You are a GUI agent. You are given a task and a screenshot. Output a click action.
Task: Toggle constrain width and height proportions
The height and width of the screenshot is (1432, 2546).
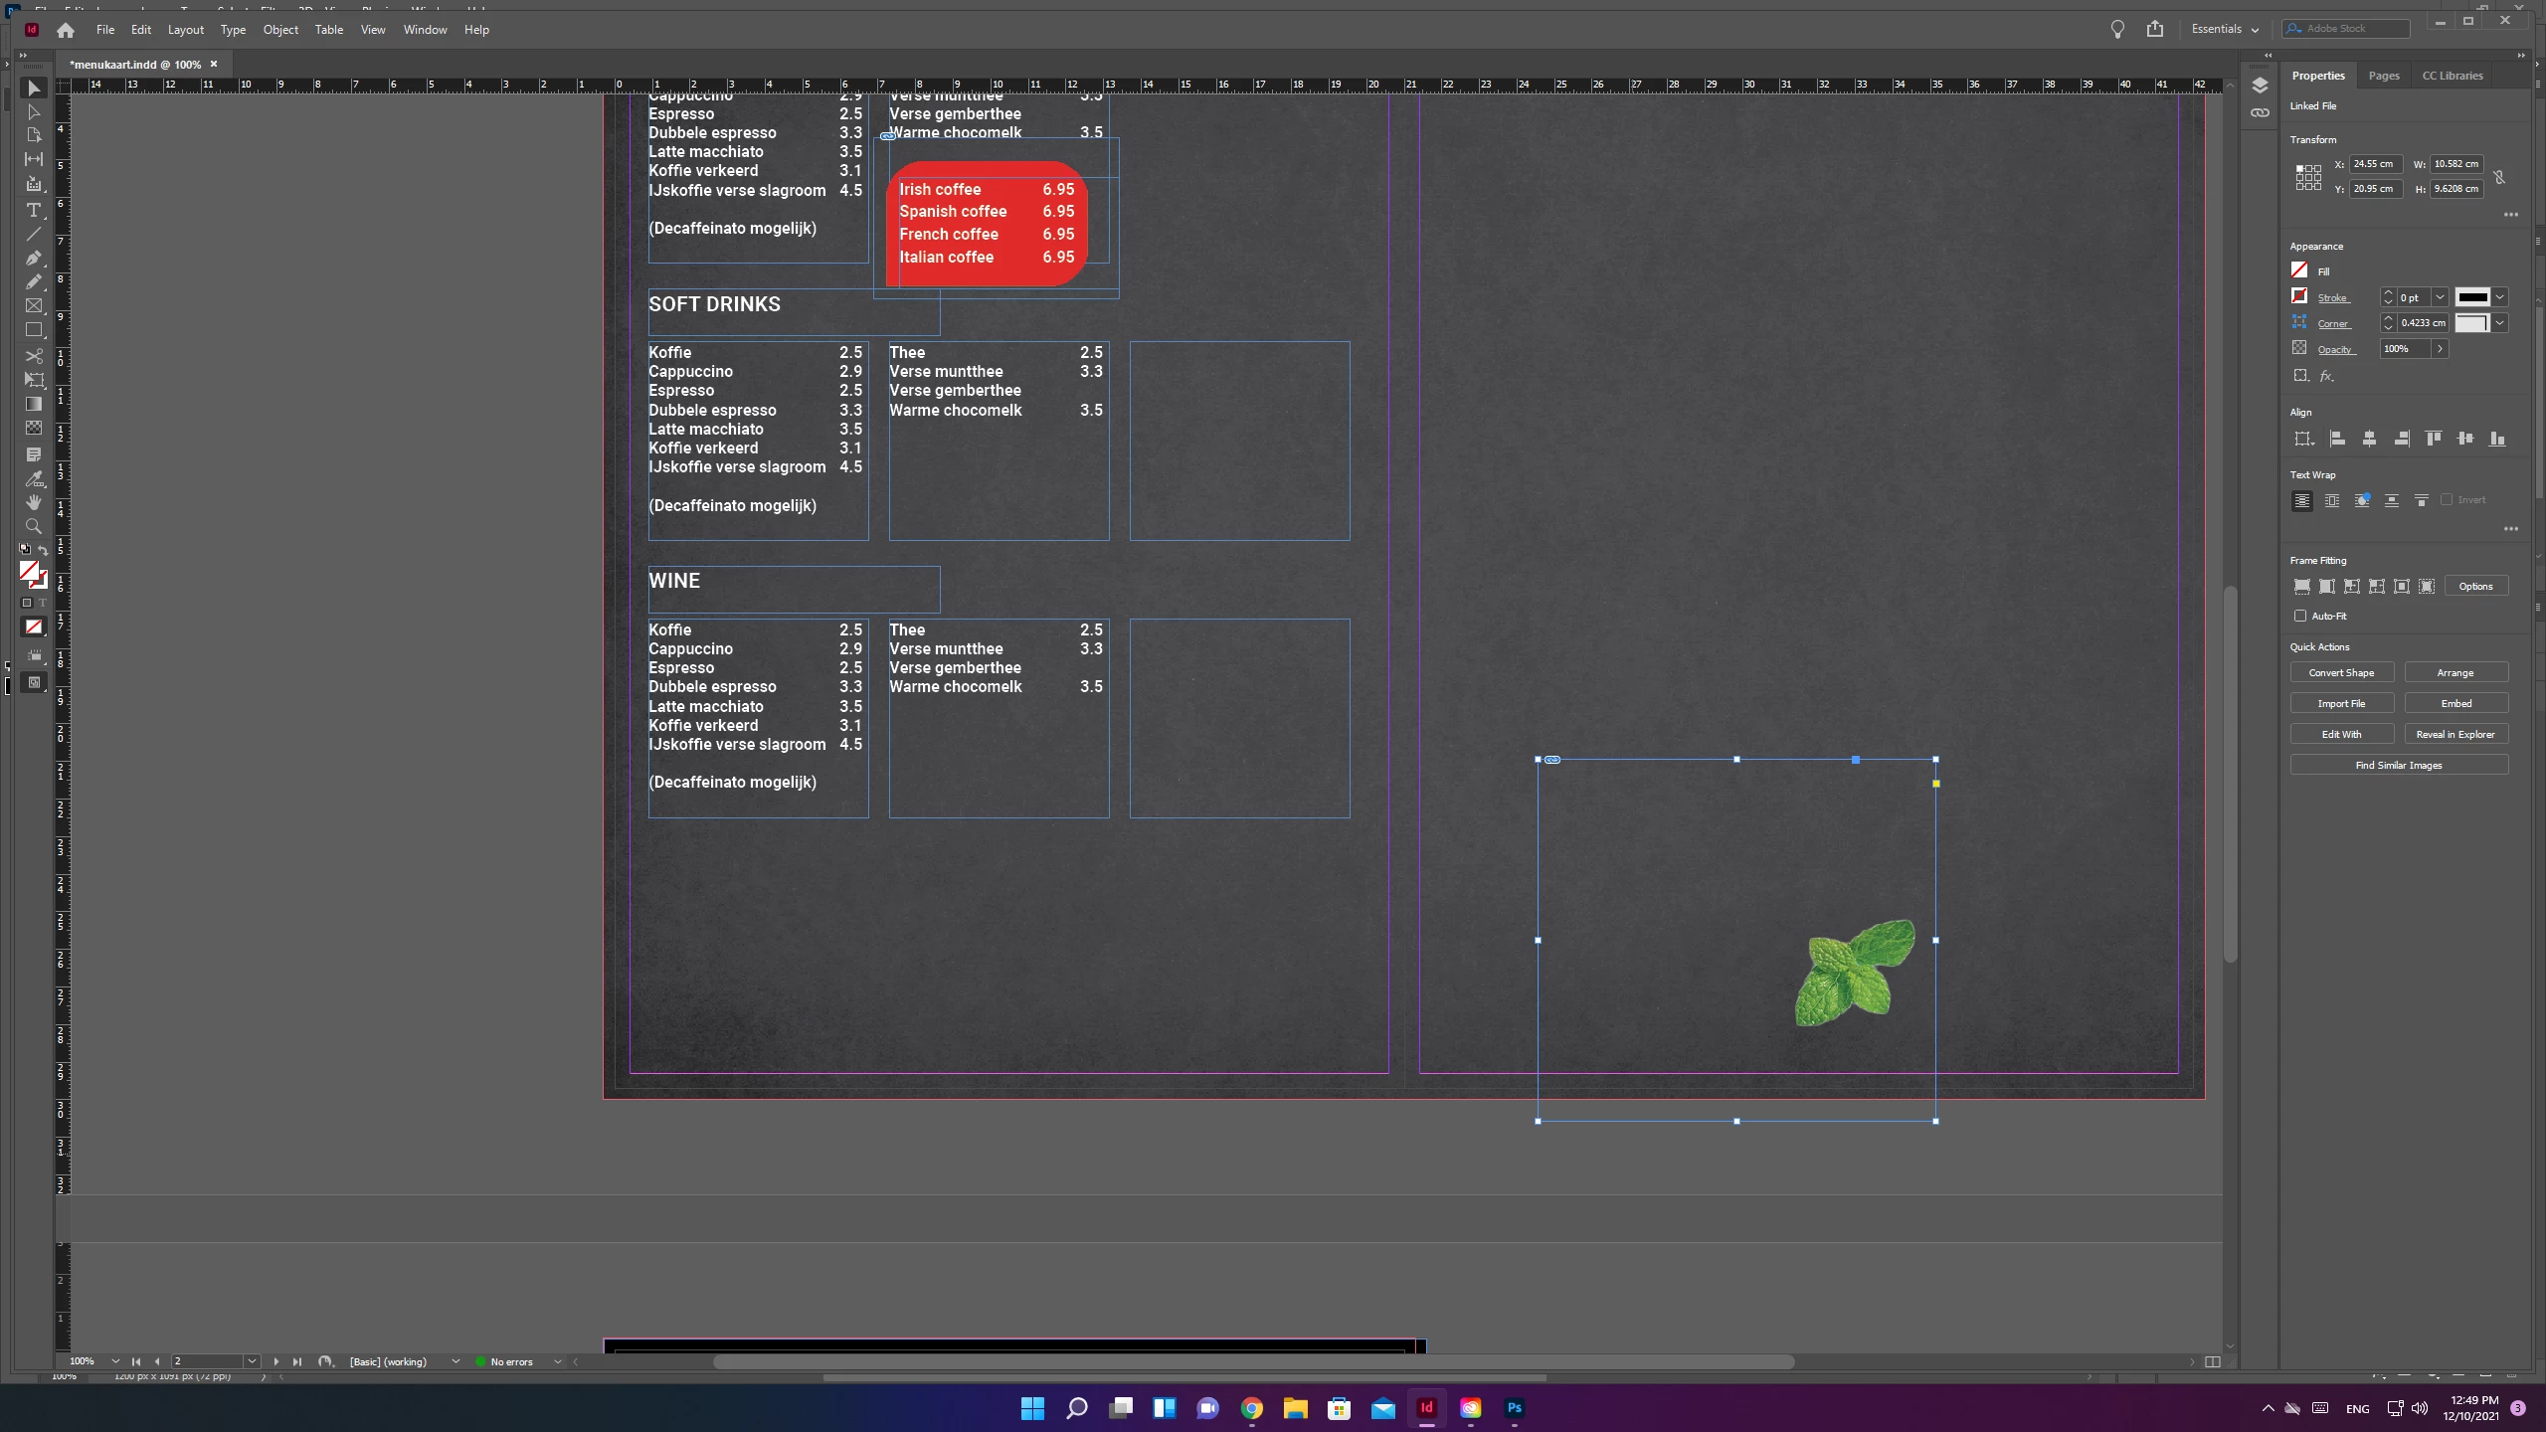[2498, 177]
